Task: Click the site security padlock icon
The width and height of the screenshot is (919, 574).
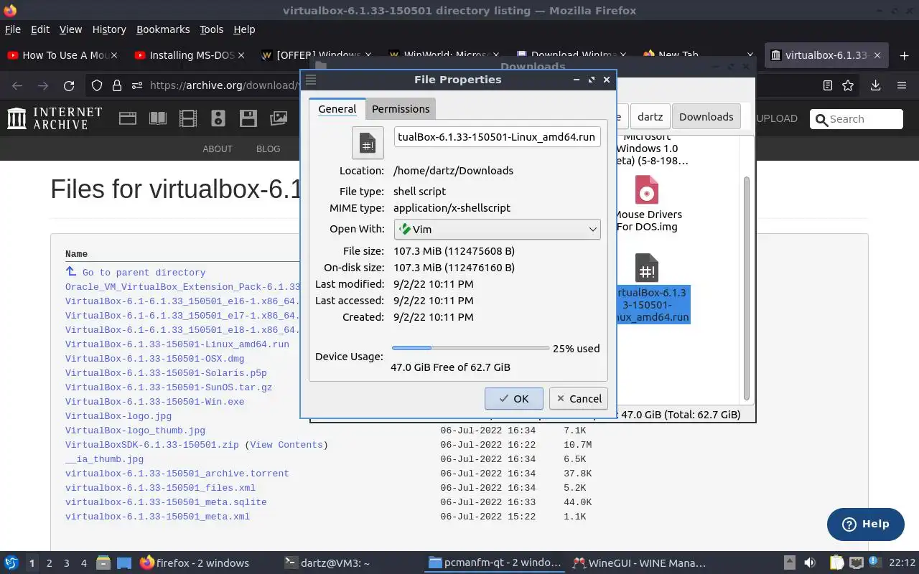Action: [x=117, y=85]
